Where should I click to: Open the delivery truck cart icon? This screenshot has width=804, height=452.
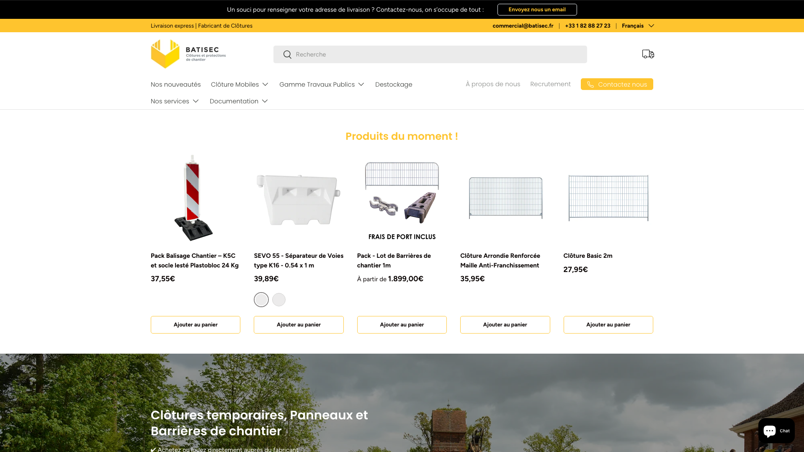click(648, 54)
